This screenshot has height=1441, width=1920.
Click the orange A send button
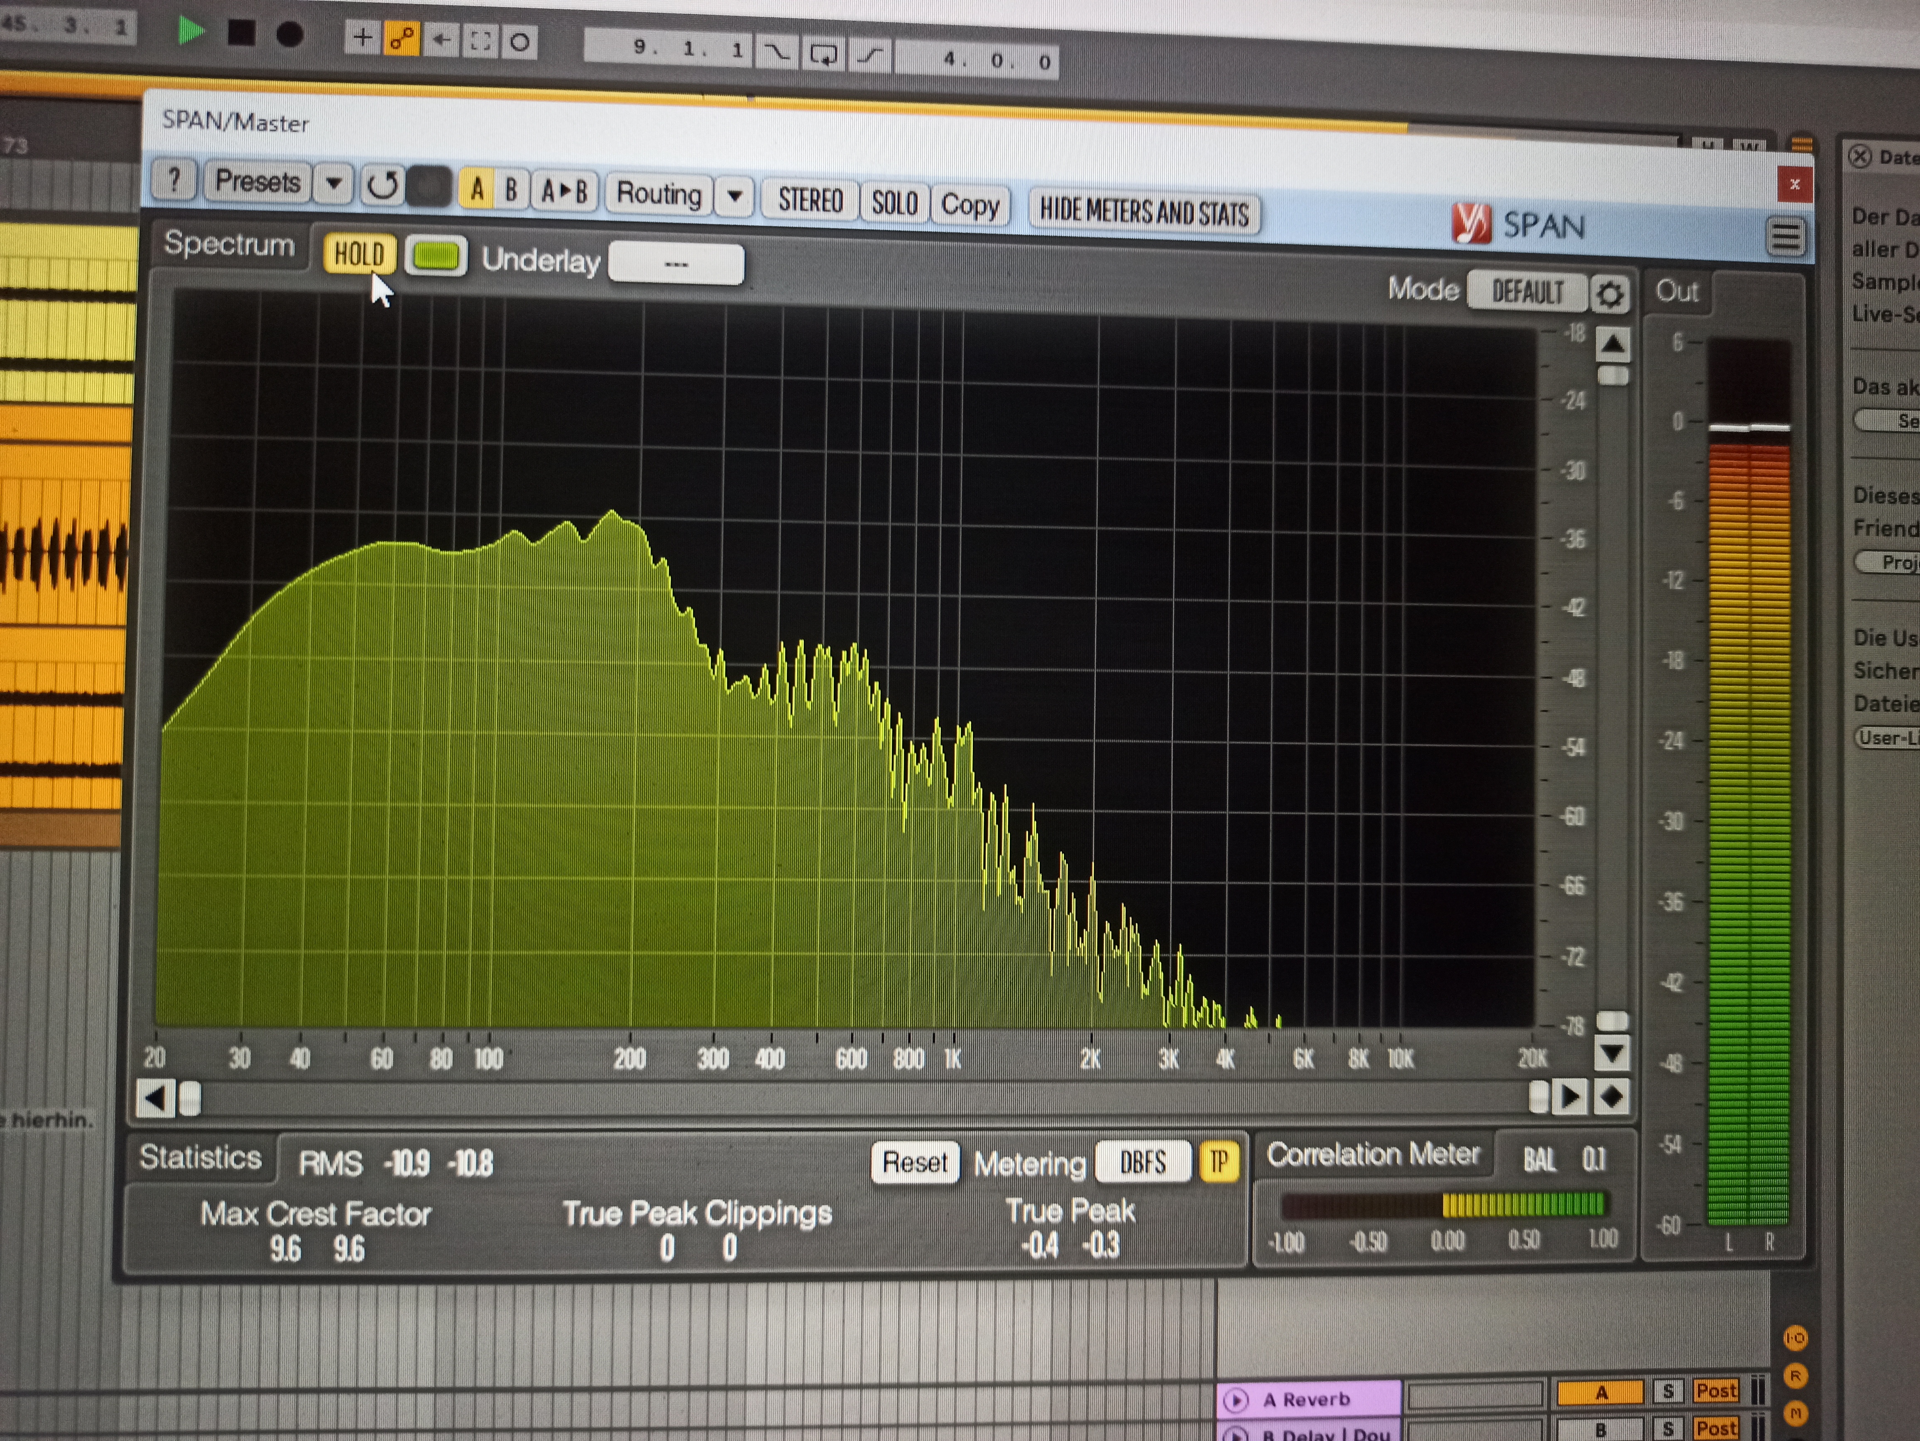point(1600,1393)
